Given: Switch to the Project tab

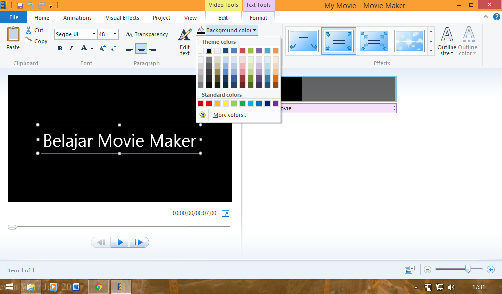Looking at the screenshot, I should click(161, 18).
